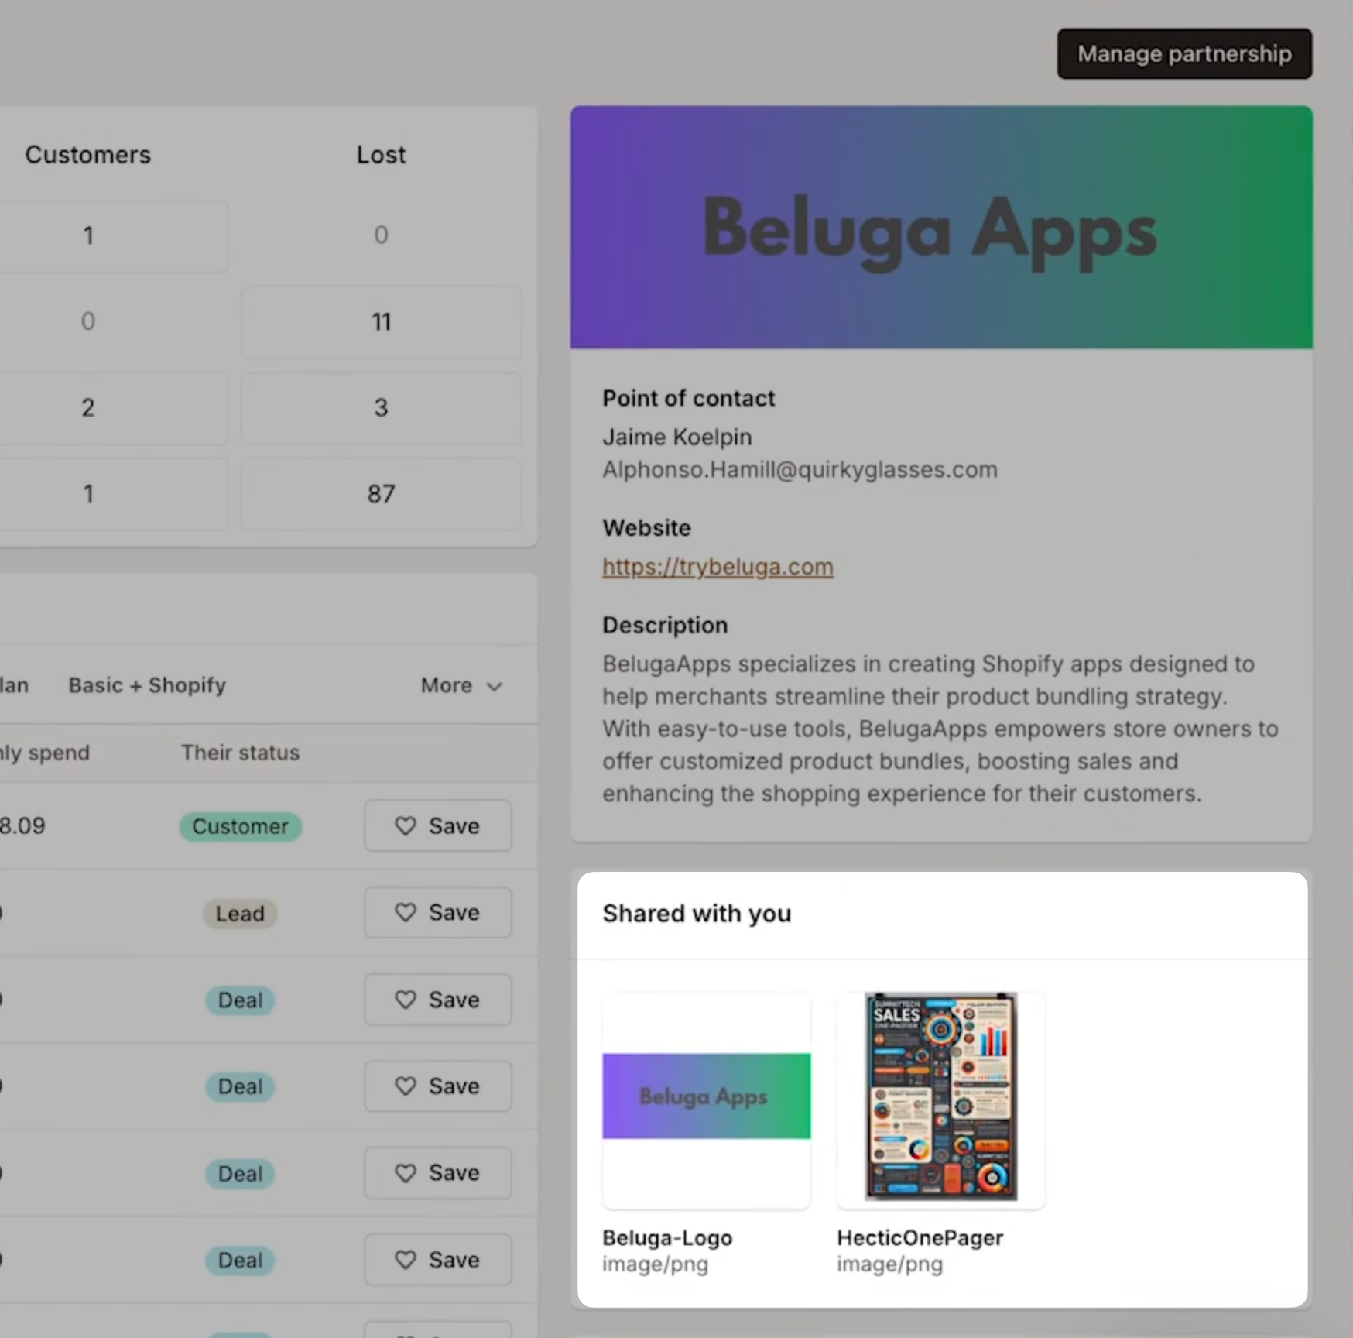Open the trybeluga.com website link
This screenshot has height=1338, width=1353.
718,567
